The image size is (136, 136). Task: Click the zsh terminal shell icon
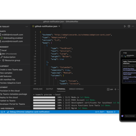pos(108,89)
